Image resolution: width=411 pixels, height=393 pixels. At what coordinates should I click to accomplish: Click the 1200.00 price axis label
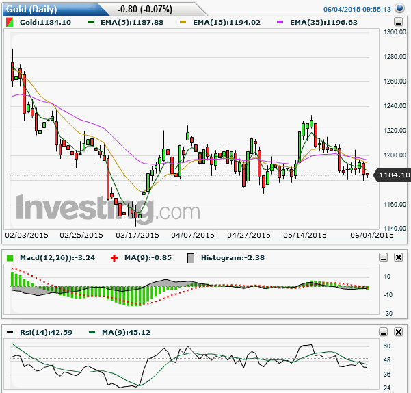click(395, 155)
